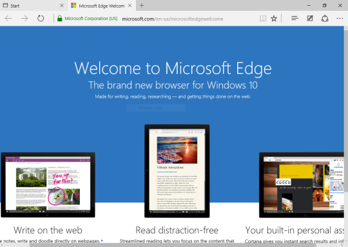Minimize the Edge browser window
This screenshot has width=348, height=247.
tap(309, 6)
